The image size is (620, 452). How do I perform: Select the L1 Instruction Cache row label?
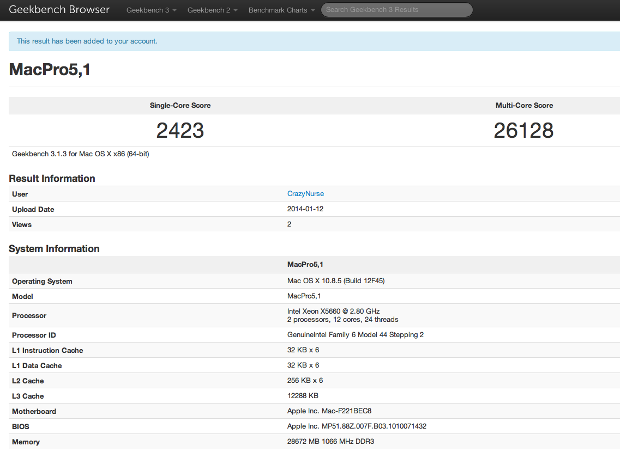pyautogui.click(x=47, y=351)
